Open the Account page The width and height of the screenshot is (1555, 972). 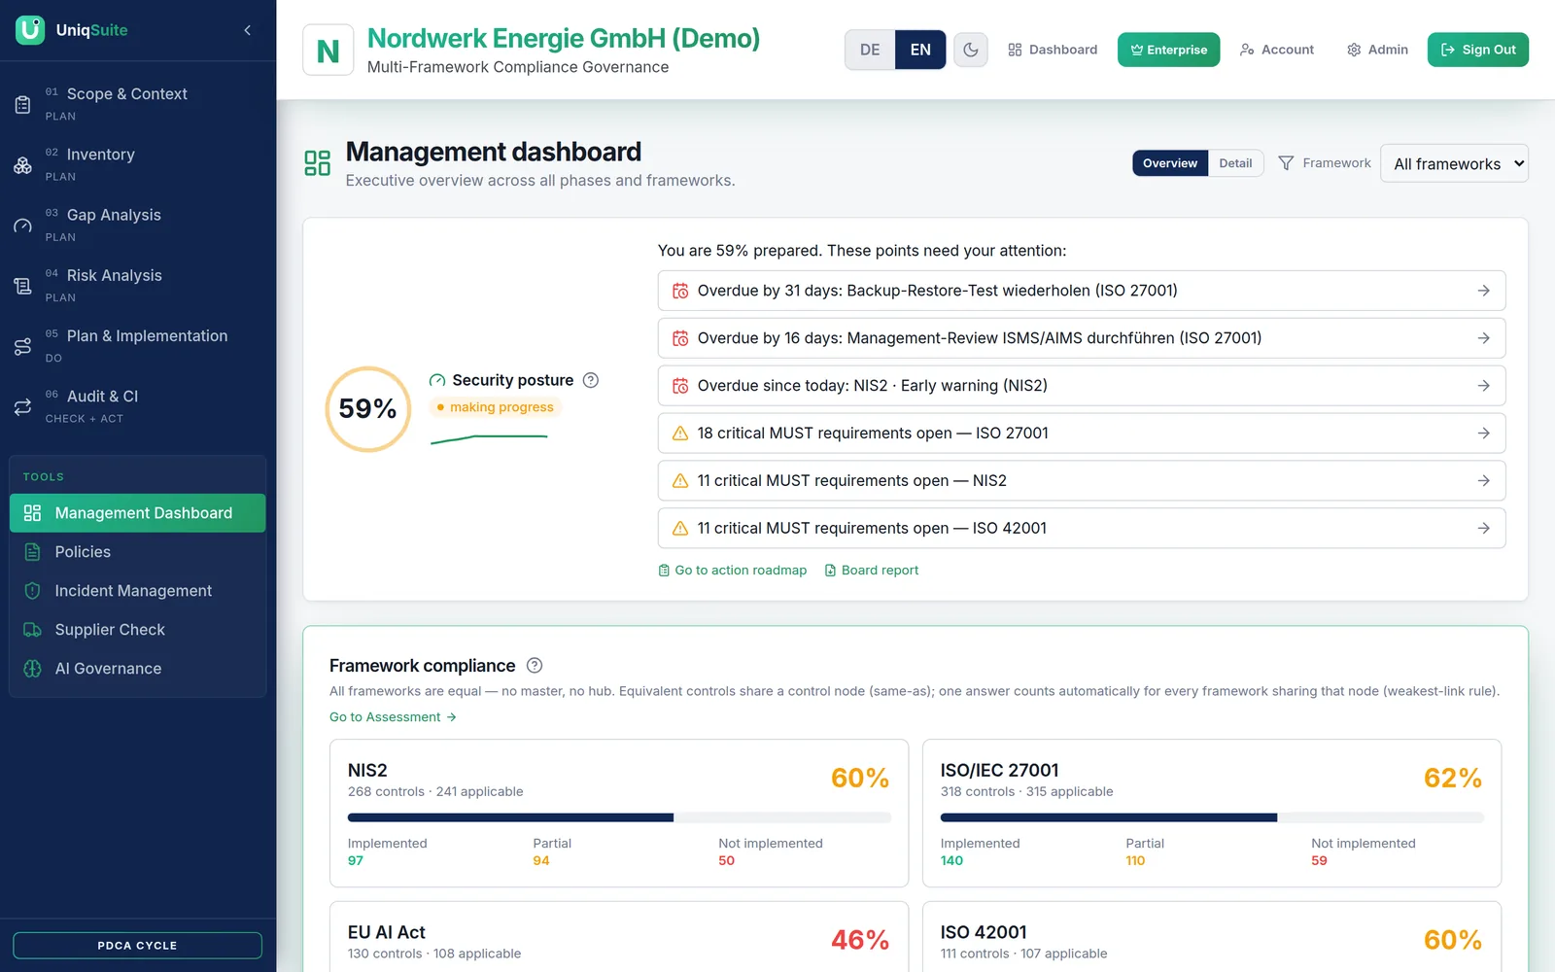click(1277, 50)
